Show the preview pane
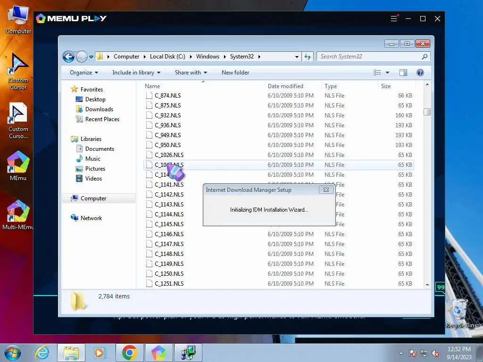This screenshot has width=483, height=362. [403, 73]
